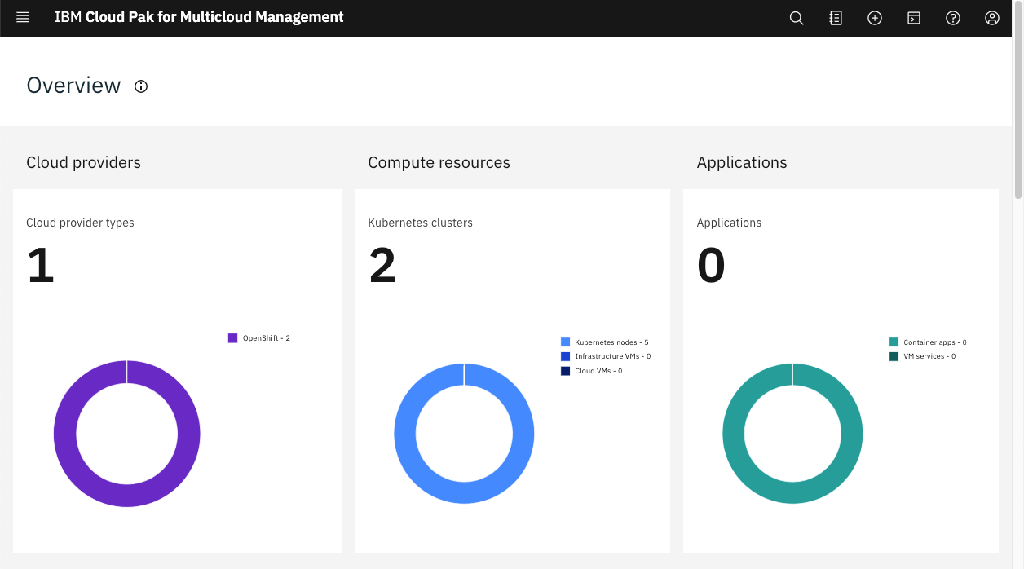Click the Applications count of zero
Image resolution: width=1024 pixels, height=569 pixels.
(711, 265)
